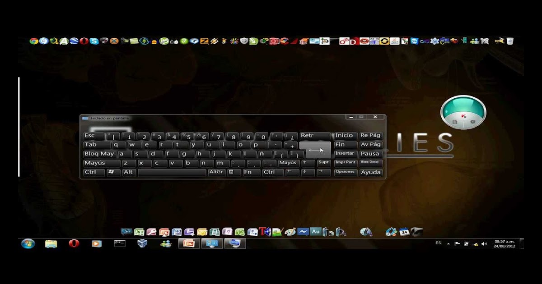Click Show Desktop strip beside clock
Image resolution: width=542 pixels, height=284 pixels.
pyautogui.click(x=522, y=243)
